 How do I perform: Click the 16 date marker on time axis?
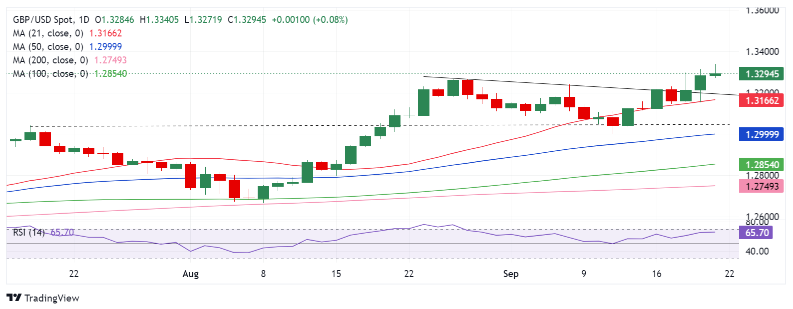point(657,274)
